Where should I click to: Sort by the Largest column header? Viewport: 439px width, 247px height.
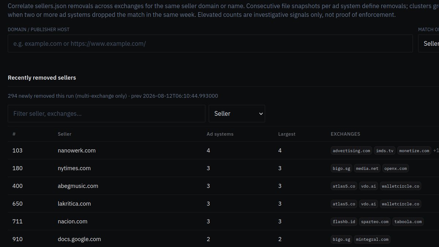pos(287,134)
